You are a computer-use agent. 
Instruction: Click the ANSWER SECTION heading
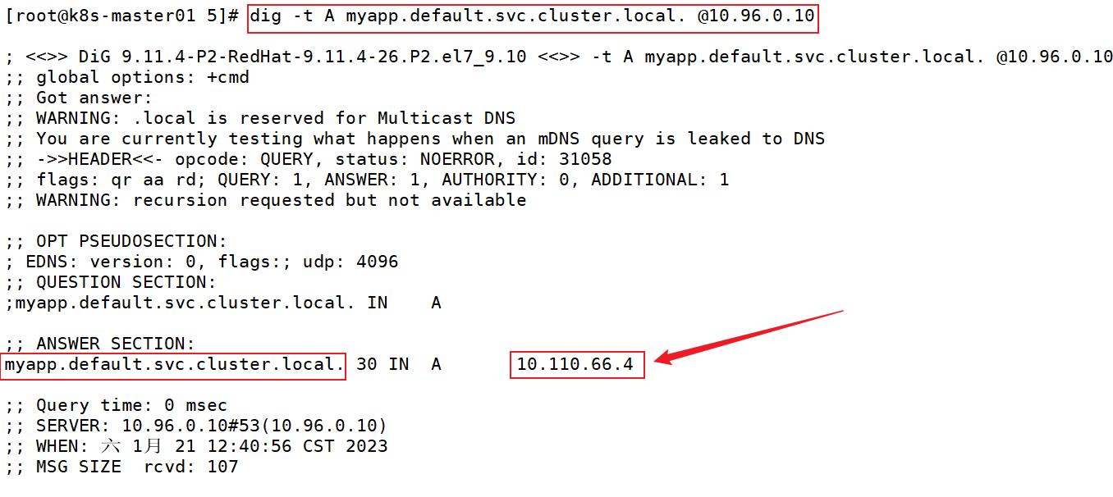tap(100, 344)
